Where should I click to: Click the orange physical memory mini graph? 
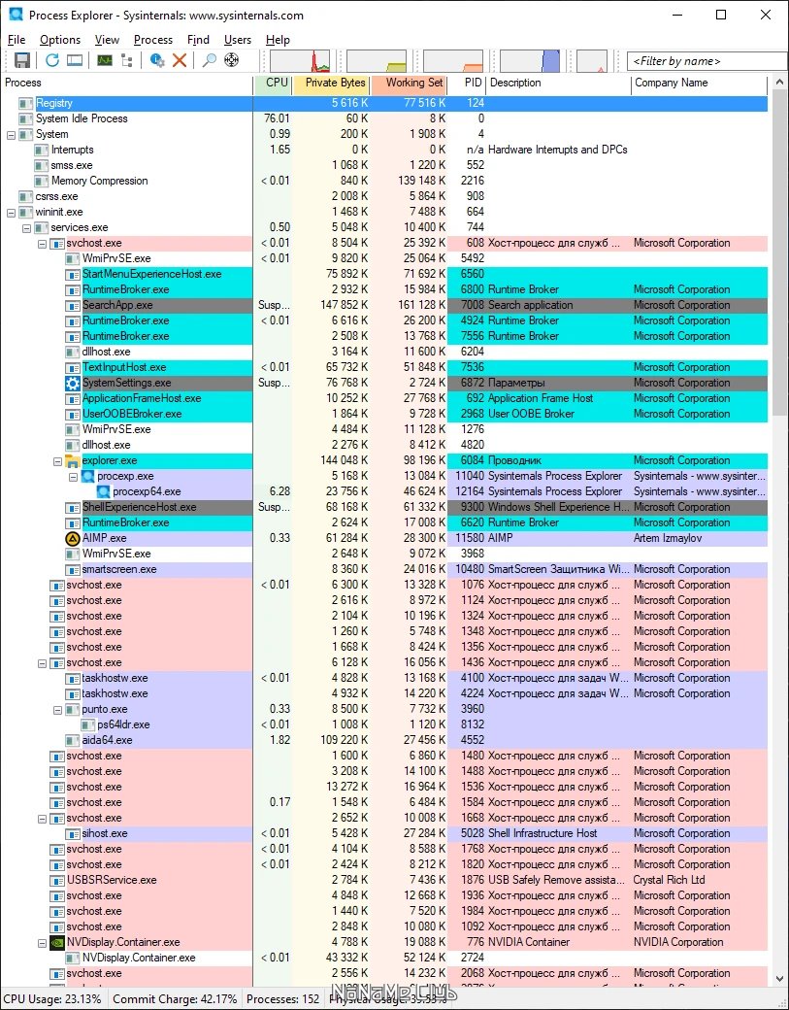(453, 60)
